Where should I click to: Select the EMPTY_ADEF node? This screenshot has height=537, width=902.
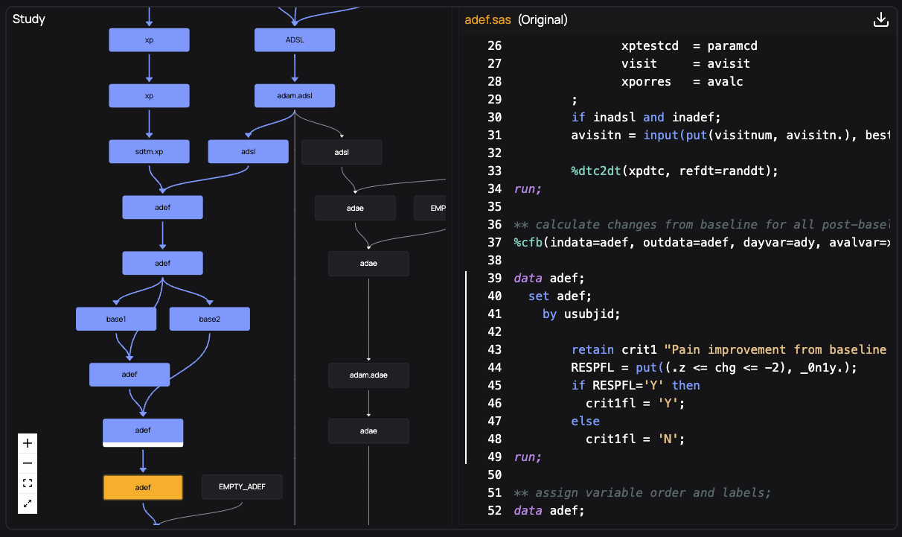[242, 487]
